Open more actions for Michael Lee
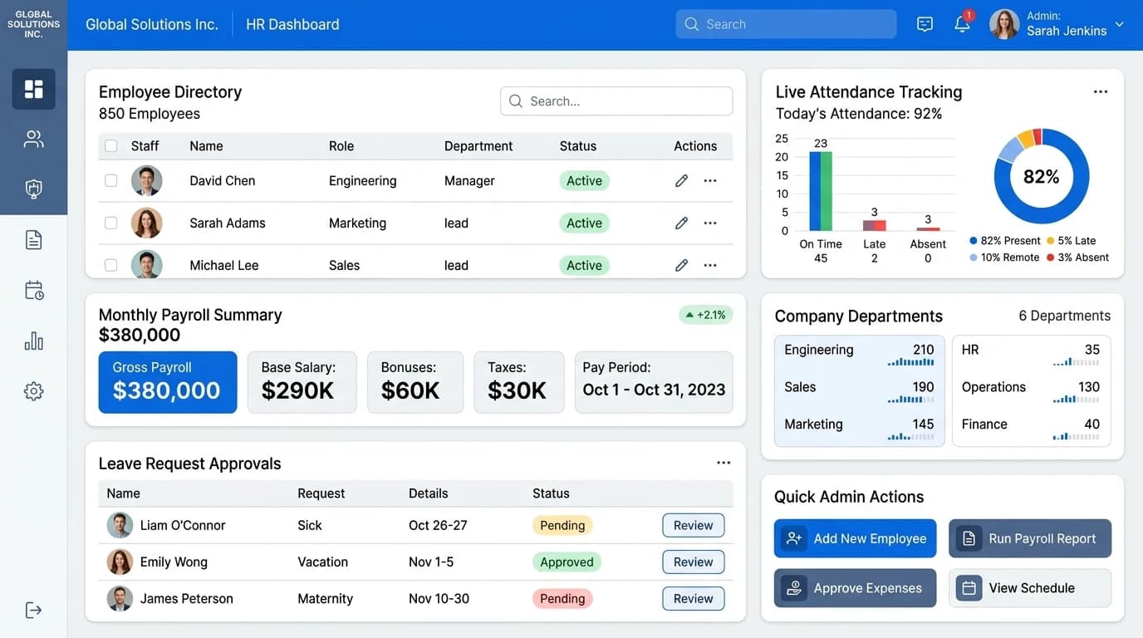Screen dimensions: 1143x638 [710, 266]
